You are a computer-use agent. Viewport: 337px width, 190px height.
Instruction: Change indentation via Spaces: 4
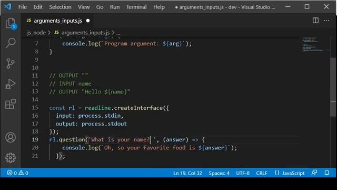click(219, 173)
